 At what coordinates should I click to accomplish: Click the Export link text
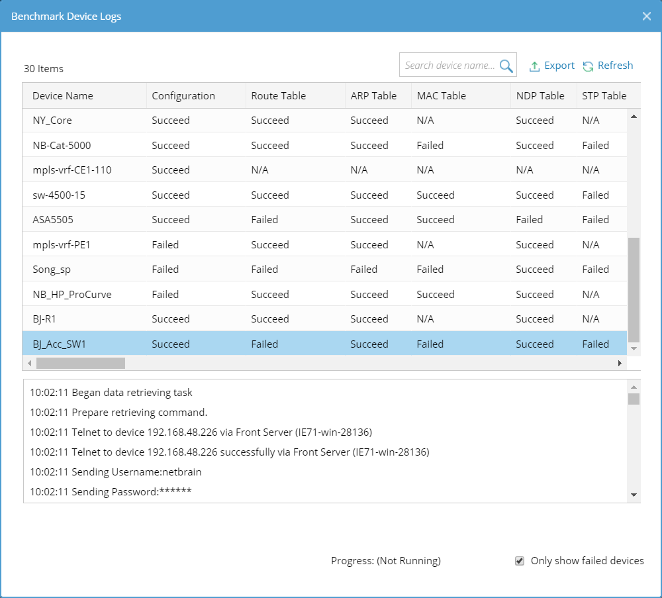pyautogui.click(x=559, y=66)
